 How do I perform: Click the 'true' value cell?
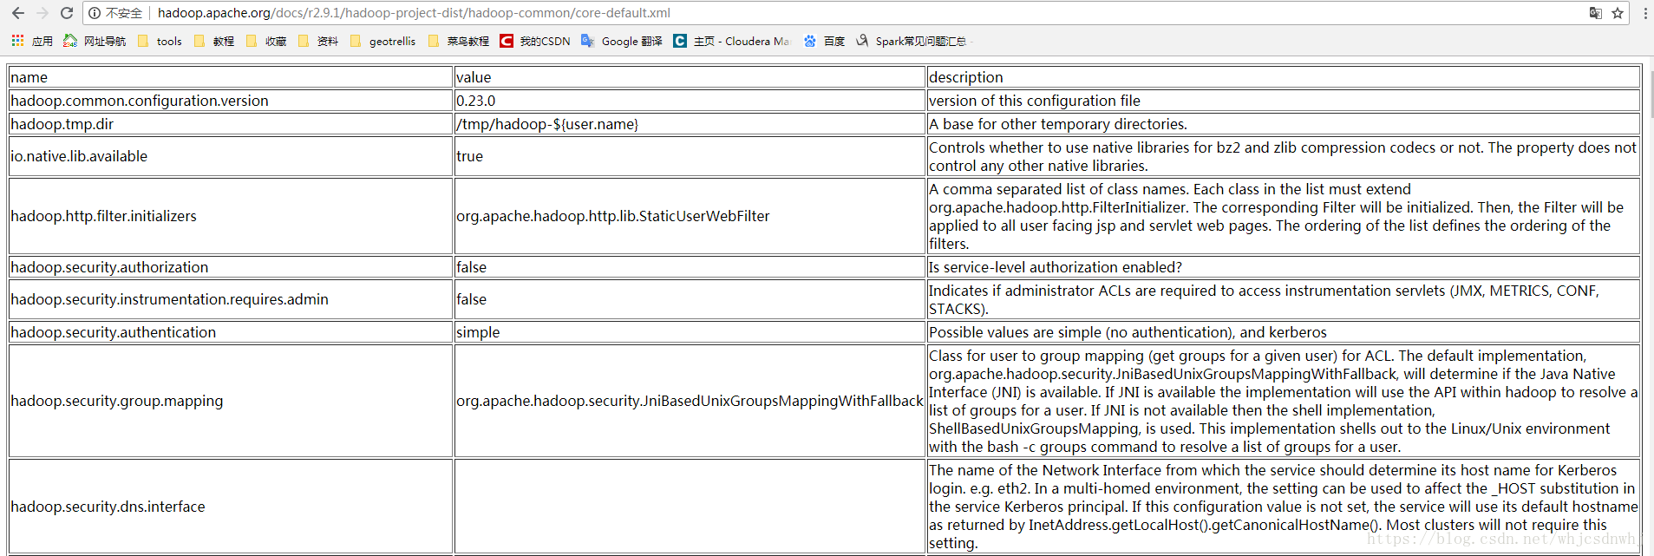690,156
